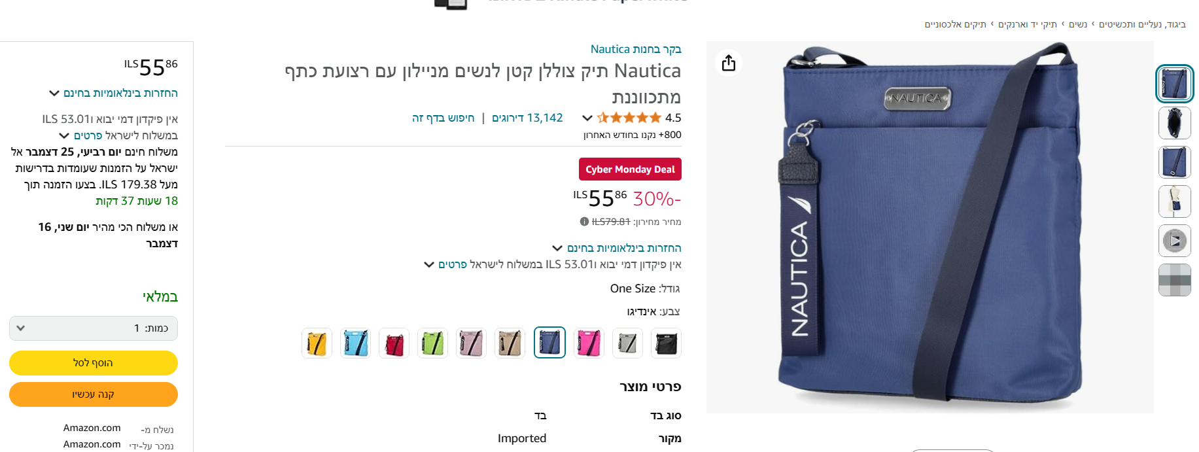The image size is (1199, 452).
Task: Expand the star rating breakdown chevron
Action: tap(587, 118)
